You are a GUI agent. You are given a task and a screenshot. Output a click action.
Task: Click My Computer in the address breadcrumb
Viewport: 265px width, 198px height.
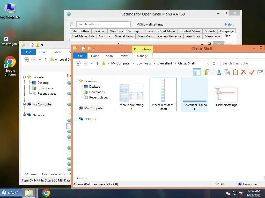[x=121, y=63]
